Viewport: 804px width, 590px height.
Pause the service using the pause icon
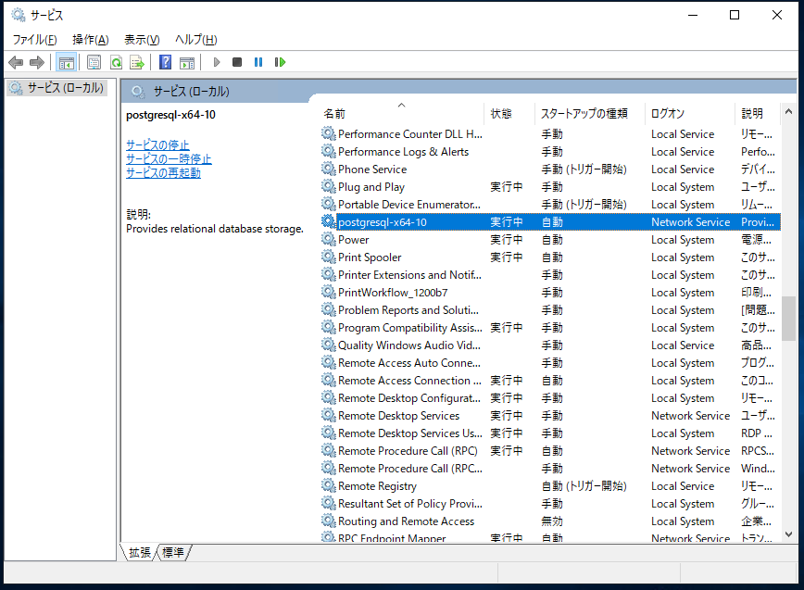(x=259, y=62)
